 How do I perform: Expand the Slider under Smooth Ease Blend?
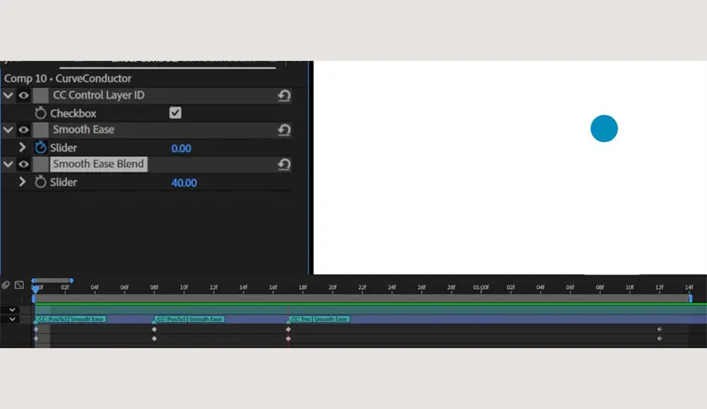coord(22,182)
